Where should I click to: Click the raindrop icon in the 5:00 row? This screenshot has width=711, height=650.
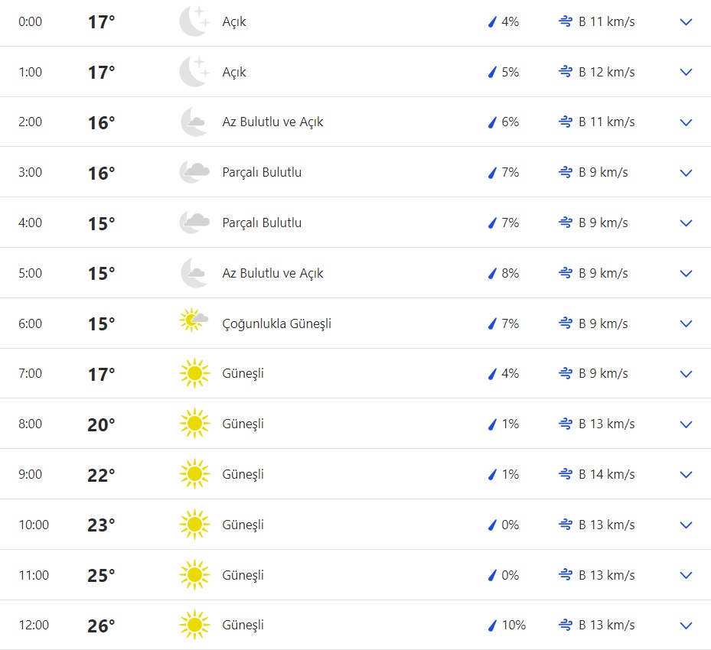(x=492, y=273)
